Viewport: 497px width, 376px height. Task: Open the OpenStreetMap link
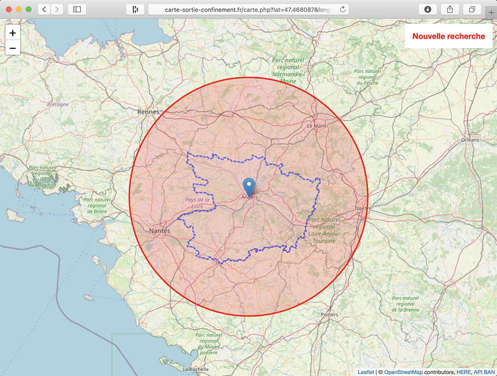tap(403, 372)
